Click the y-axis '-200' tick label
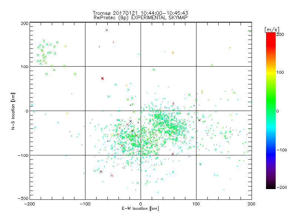Viewport: 296px width, 222px height. [23, 198]
